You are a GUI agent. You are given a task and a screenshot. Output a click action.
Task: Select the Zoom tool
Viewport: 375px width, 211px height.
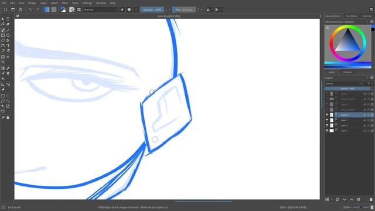(x=3, y=117)
